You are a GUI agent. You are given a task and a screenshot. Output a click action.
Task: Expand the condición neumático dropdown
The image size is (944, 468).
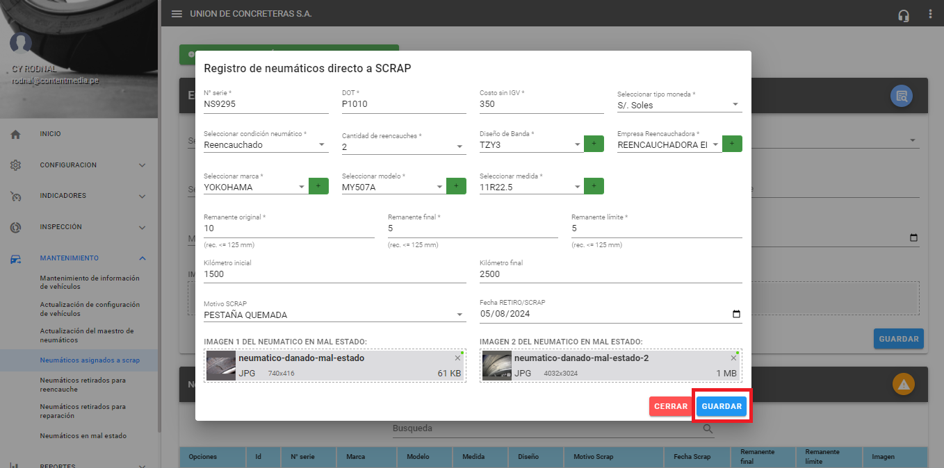(x=321, y=145)
